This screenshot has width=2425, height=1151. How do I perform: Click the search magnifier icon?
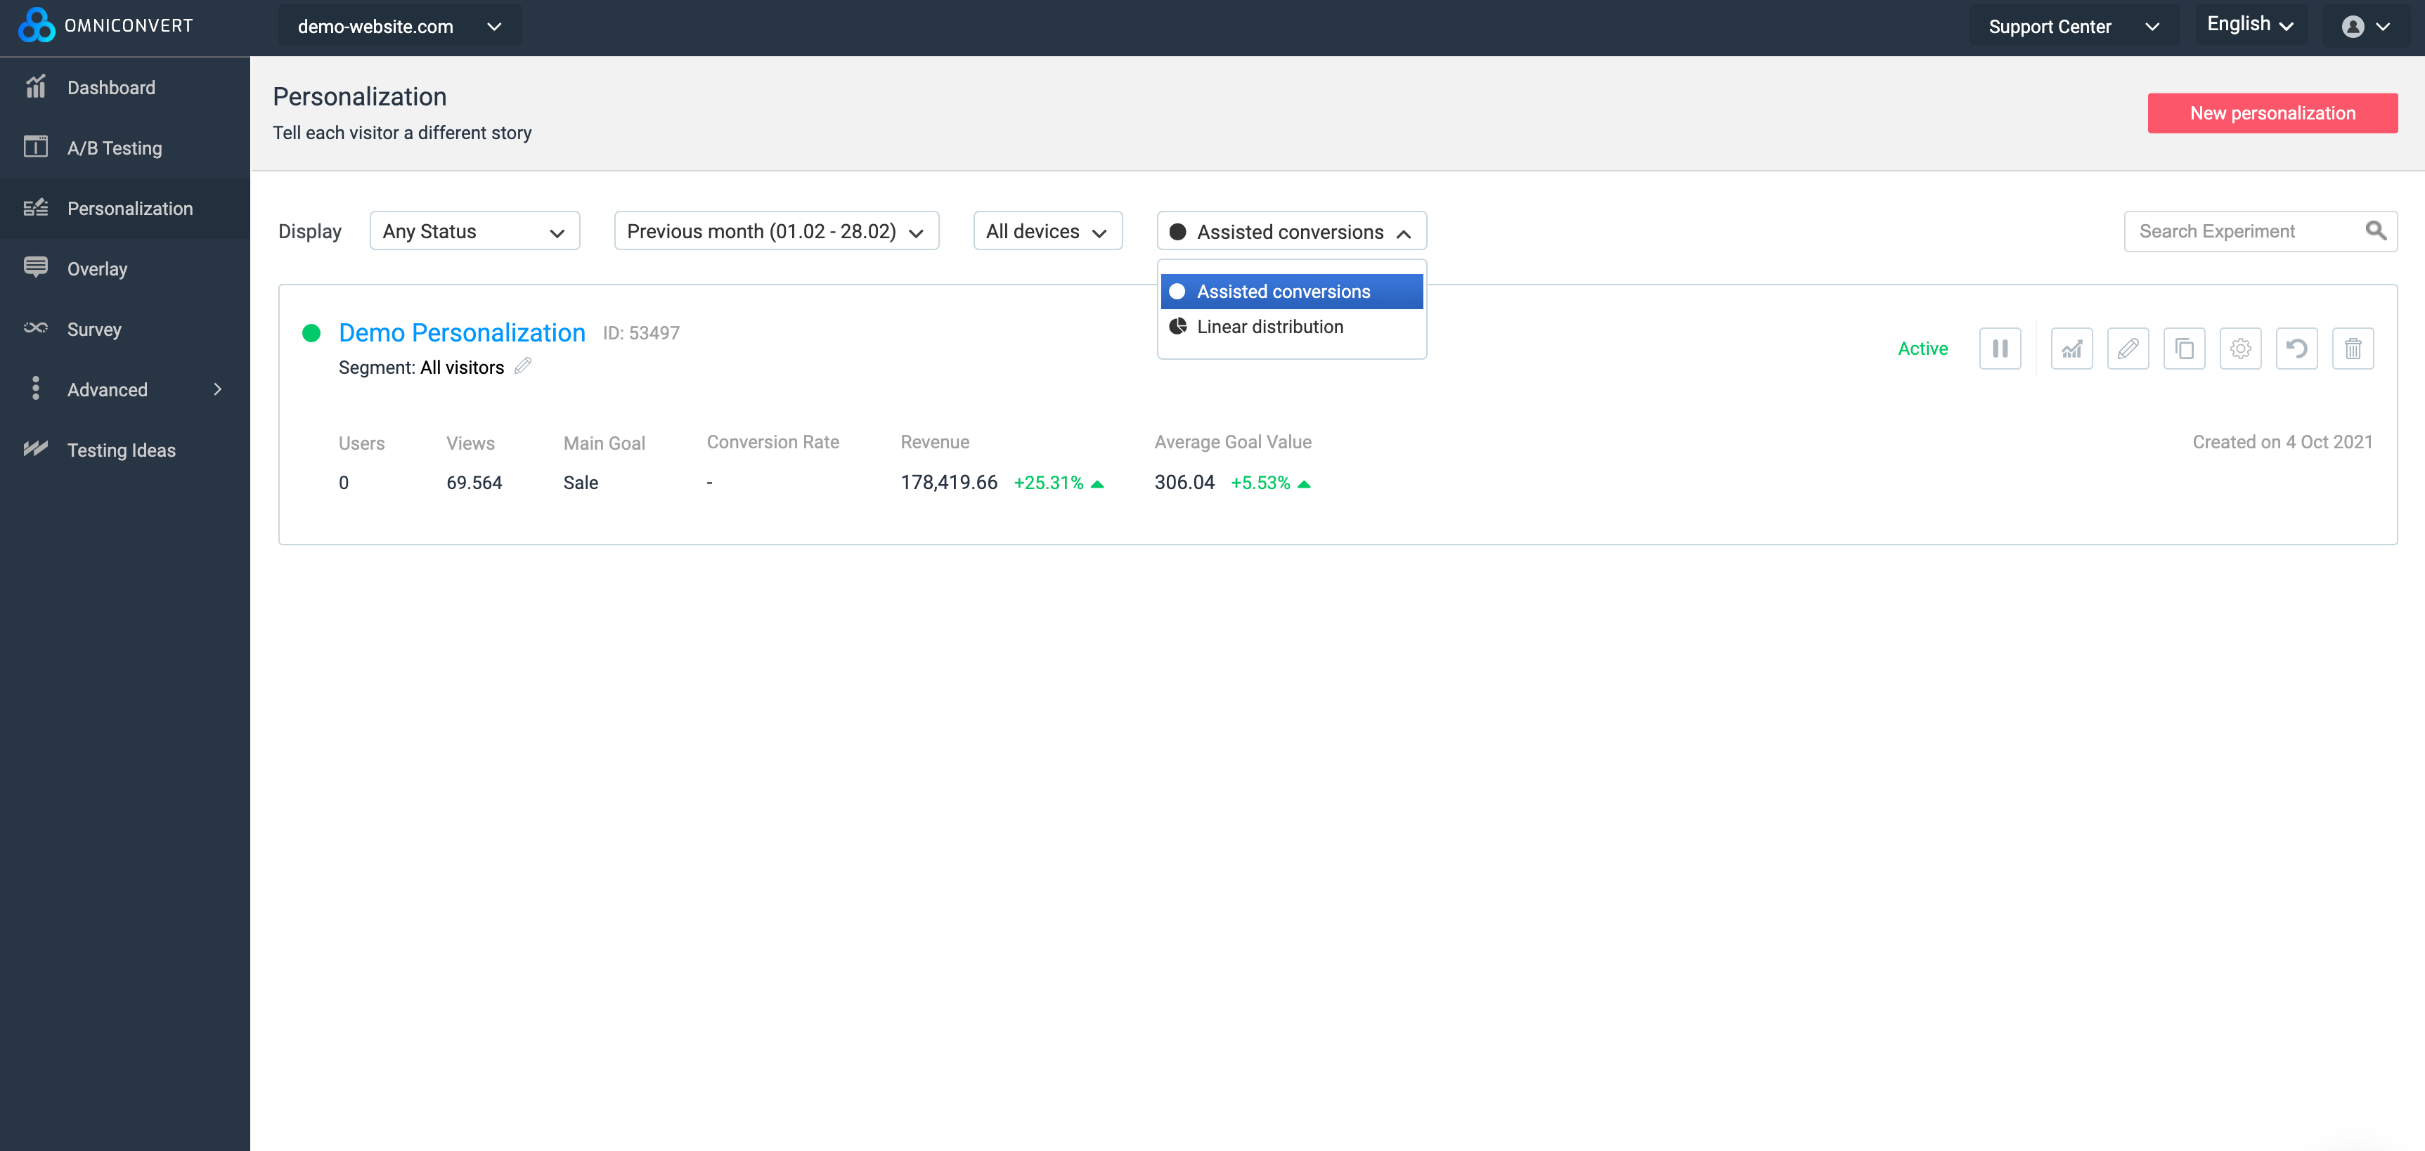point(2375,230)
